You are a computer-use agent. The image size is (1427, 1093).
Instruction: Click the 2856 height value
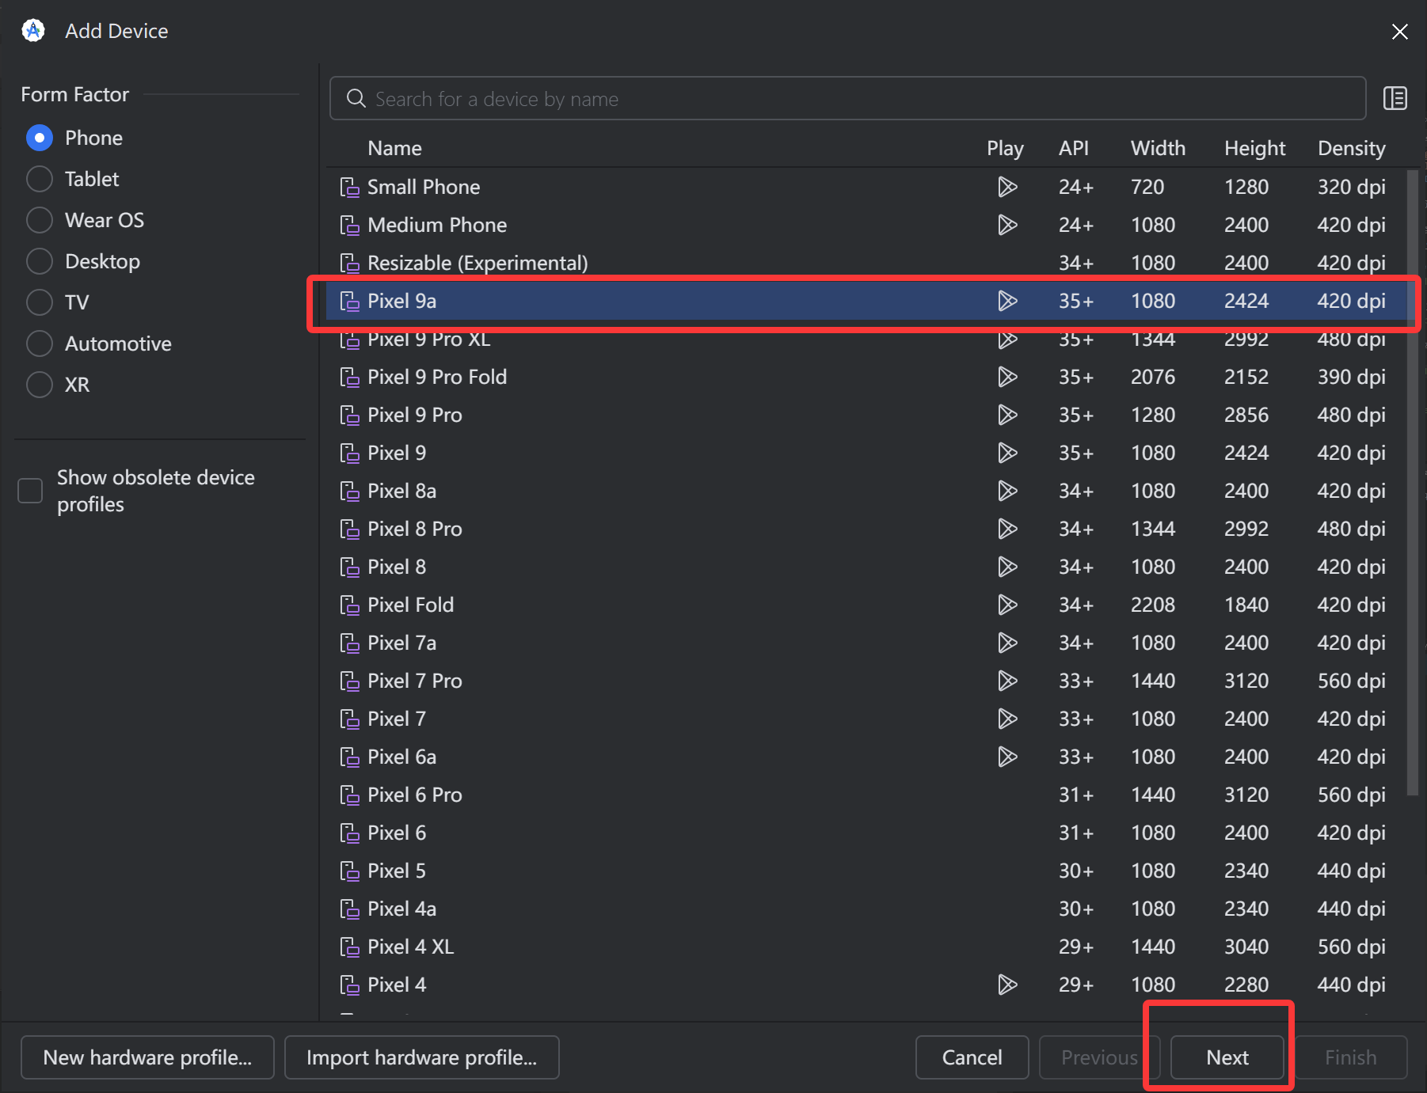pos(1246,415)
